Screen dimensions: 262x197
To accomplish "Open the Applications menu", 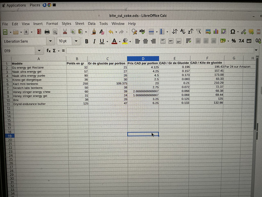I will point(16,5).
